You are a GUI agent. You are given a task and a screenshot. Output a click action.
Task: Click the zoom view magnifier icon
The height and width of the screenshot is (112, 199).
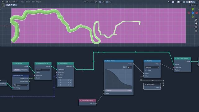point(196,20)
